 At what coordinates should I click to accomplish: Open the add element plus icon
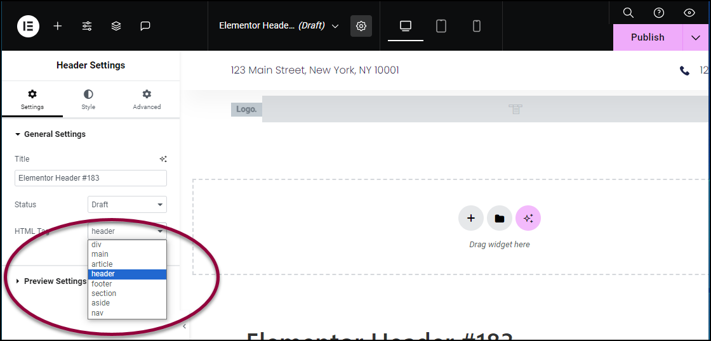tap(58, 26)
